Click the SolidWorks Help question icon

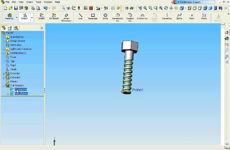point(118,8)
